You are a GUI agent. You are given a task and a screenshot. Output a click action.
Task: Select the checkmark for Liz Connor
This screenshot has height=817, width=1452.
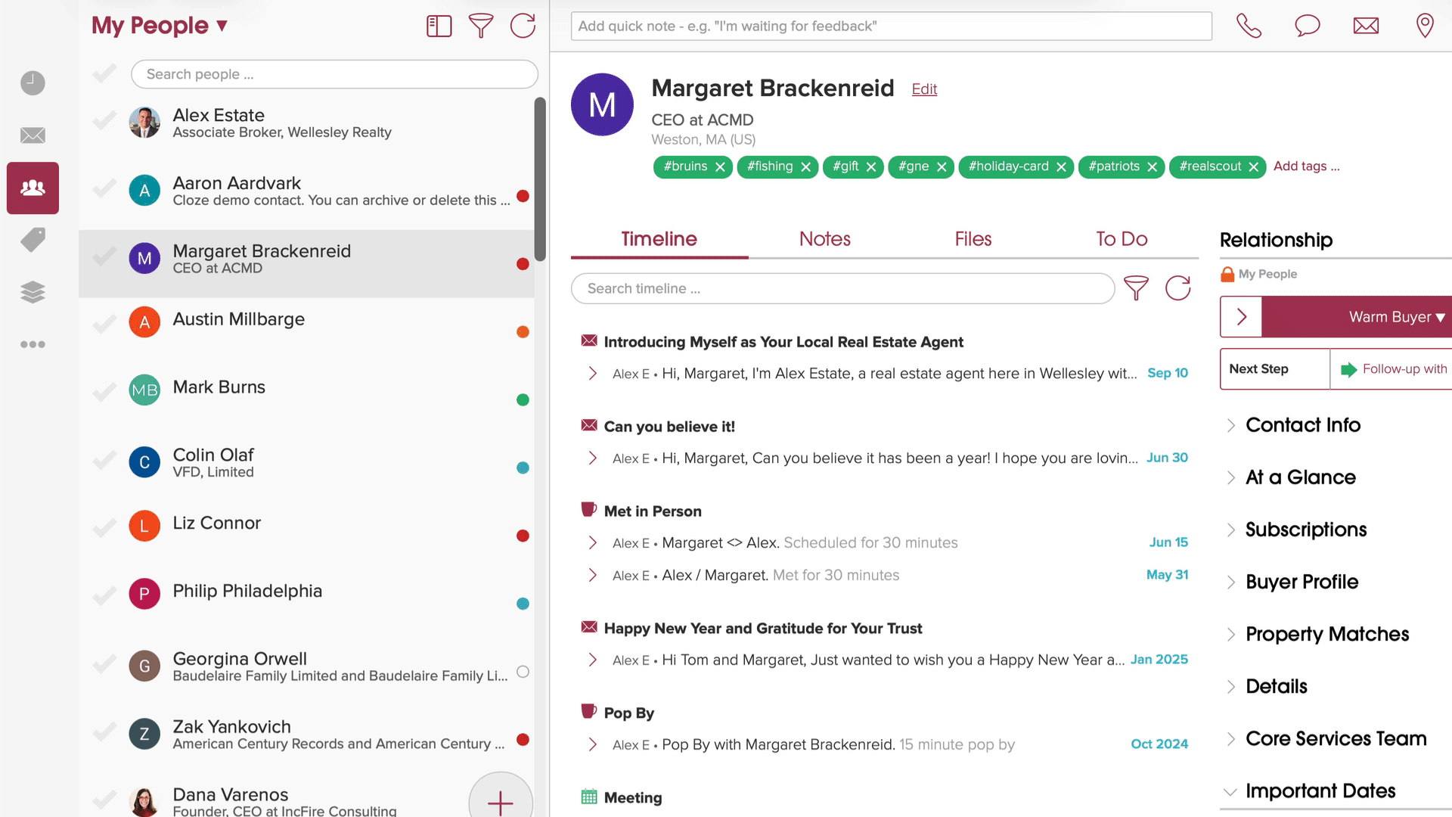point(104,528)
